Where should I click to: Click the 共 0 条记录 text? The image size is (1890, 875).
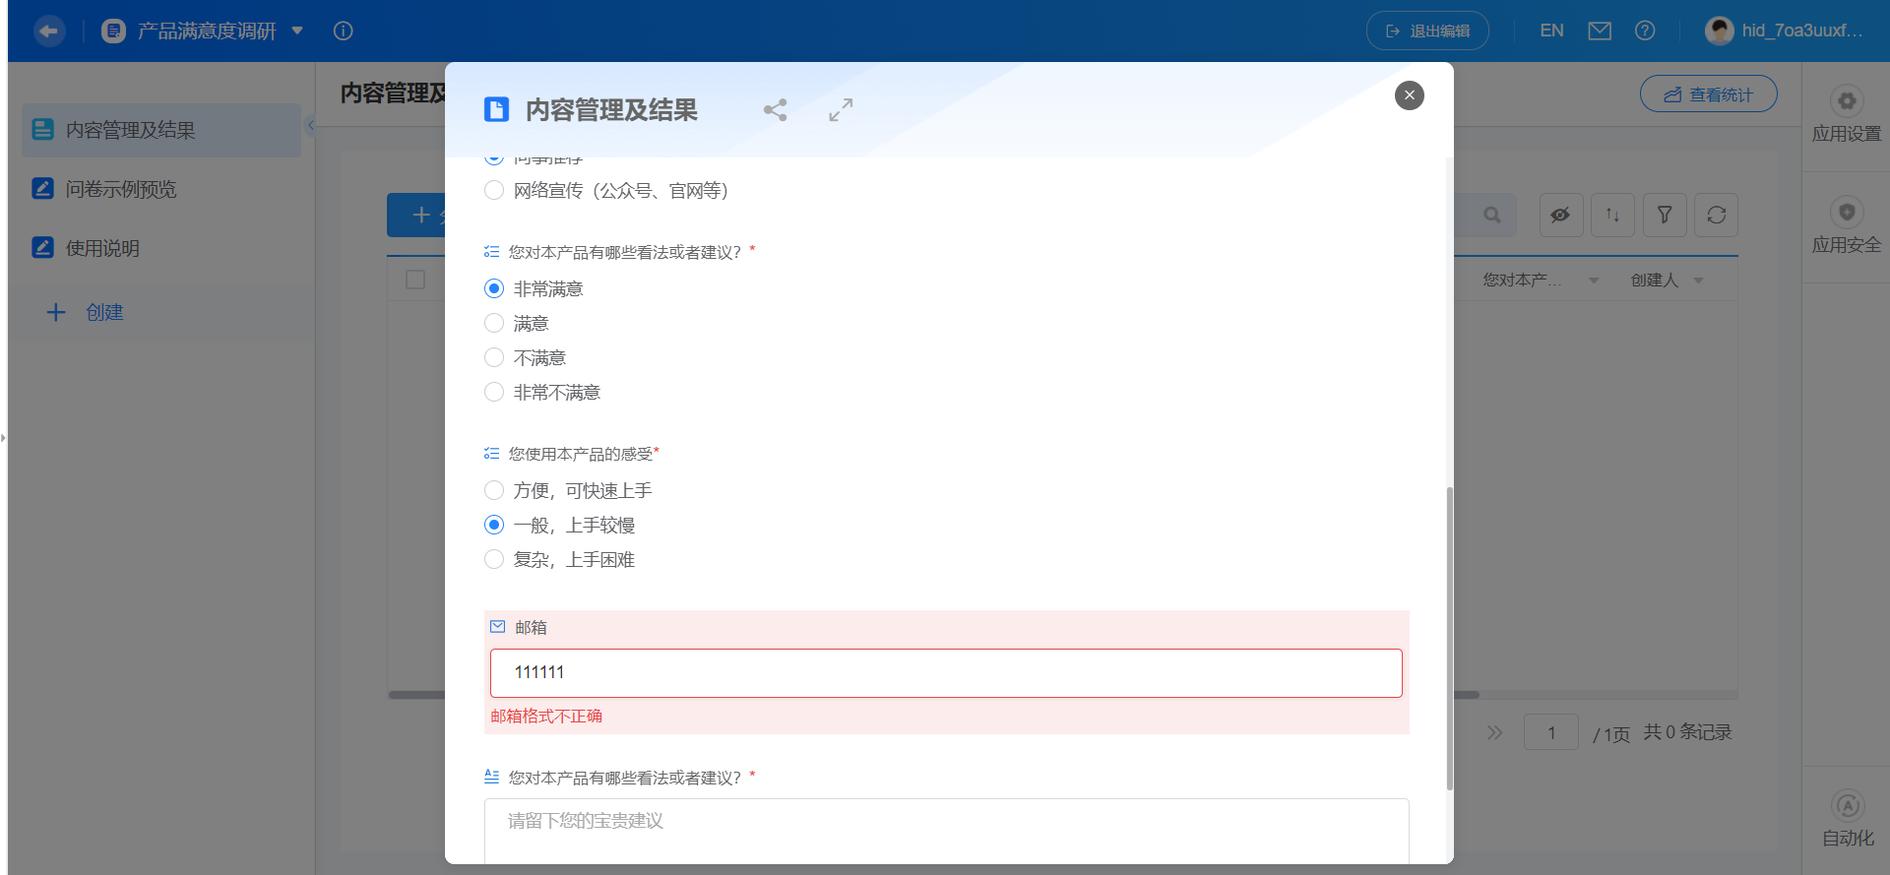(1687, 732)
